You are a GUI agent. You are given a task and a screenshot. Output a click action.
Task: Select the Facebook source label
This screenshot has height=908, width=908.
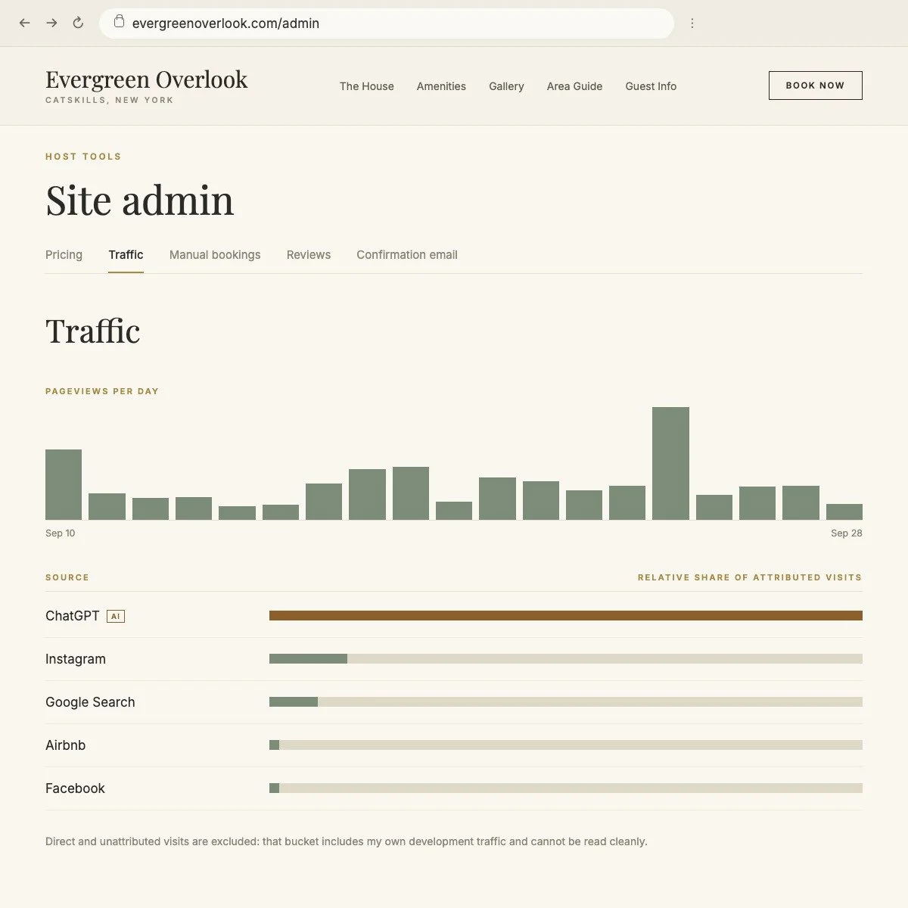coord(75,788)
